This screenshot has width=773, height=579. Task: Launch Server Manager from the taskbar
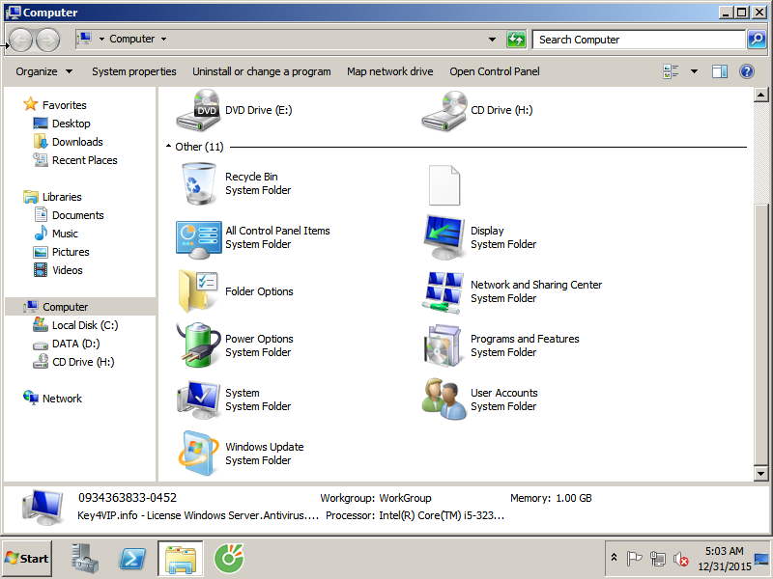click(x=84, y=559)
